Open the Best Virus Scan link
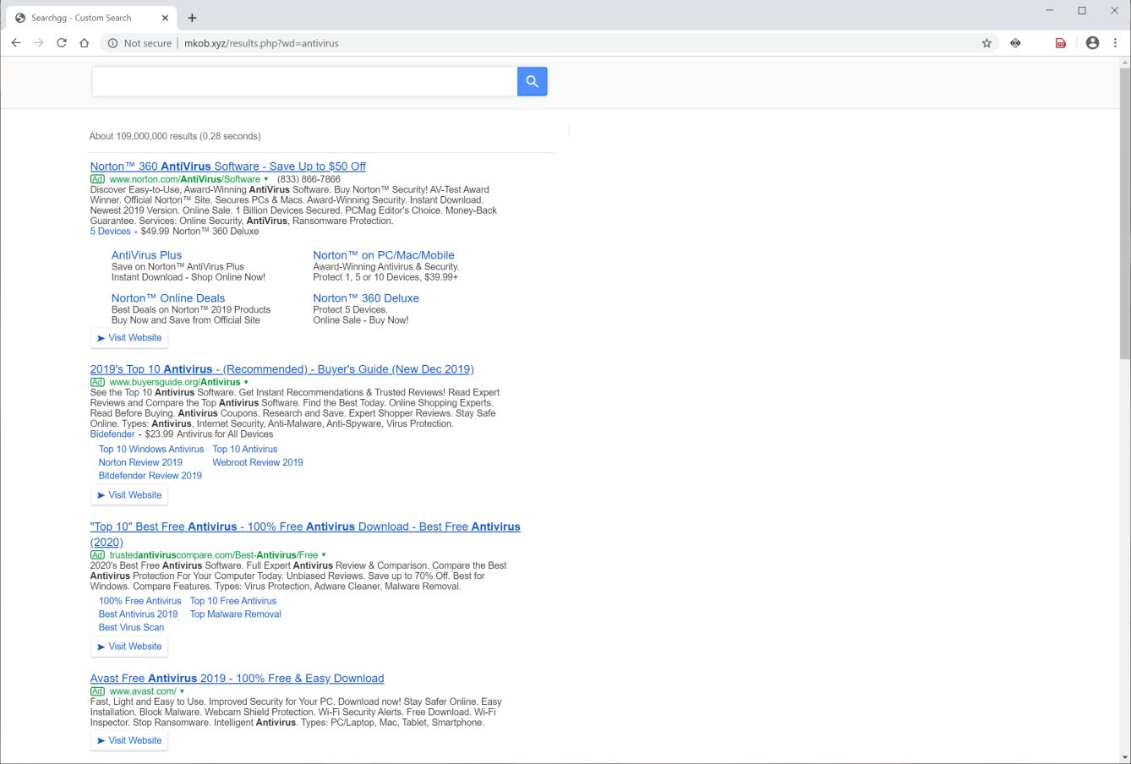1131x764 pixels. [132, 628]
